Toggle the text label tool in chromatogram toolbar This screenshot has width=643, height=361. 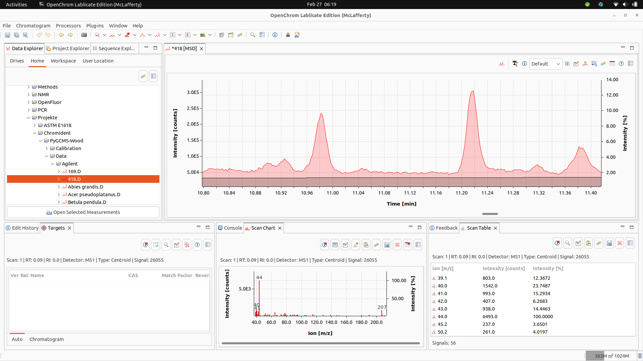coord(515,64)
